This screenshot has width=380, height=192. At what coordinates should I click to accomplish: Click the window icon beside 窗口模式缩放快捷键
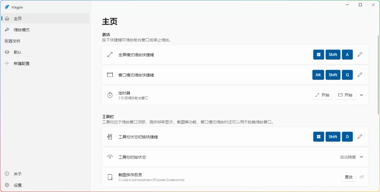coord(110,75)
